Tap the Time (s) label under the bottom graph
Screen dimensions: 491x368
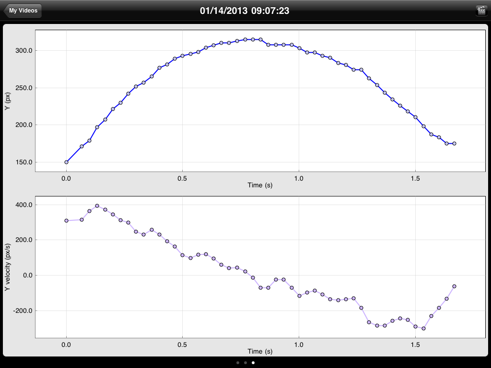pyautogui.click(x=260, y=351)
